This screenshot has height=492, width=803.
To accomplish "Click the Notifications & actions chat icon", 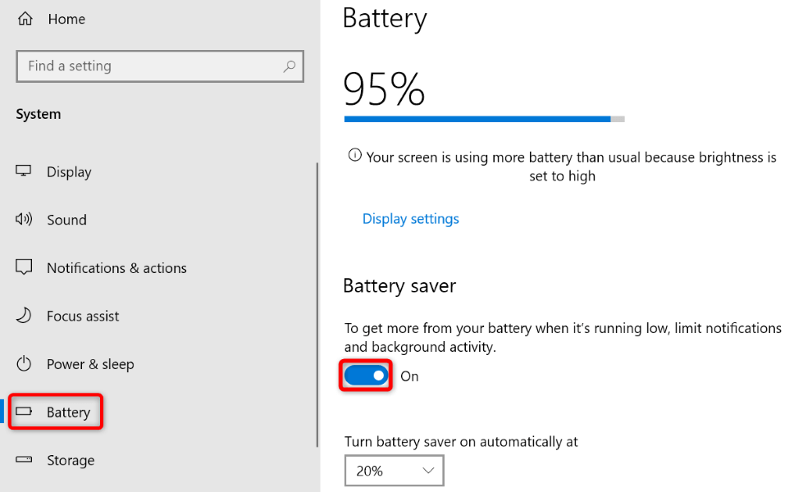I will pyautogui.click(x=25, y=267).
